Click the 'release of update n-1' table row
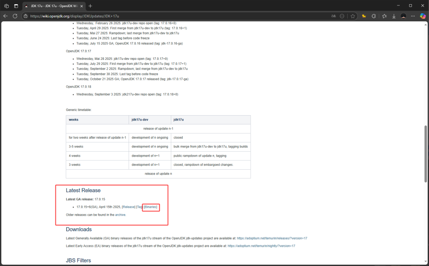This screenshot has height=266, width=429. click(x=158, y=129)
